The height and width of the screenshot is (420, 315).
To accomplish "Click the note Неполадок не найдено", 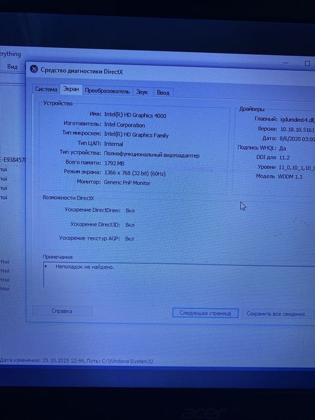I will (85, 267).
